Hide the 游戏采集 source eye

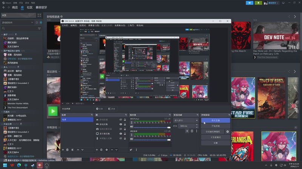click(121, 124)
